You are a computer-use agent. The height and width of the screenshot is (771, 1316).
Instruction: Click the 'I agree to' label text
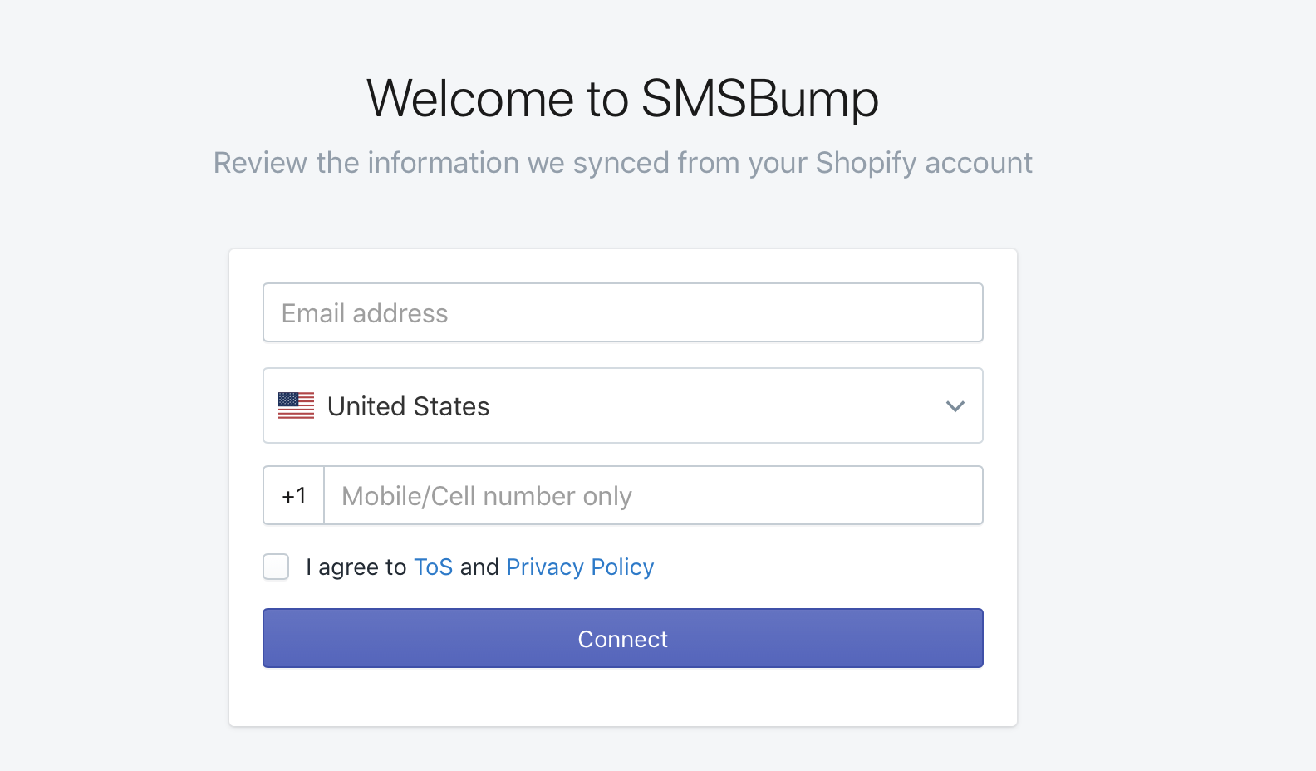tap(356, 567)
